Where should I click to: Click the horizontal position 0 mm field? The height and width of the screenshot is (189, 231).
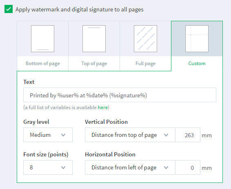click(x=188, y=167)
